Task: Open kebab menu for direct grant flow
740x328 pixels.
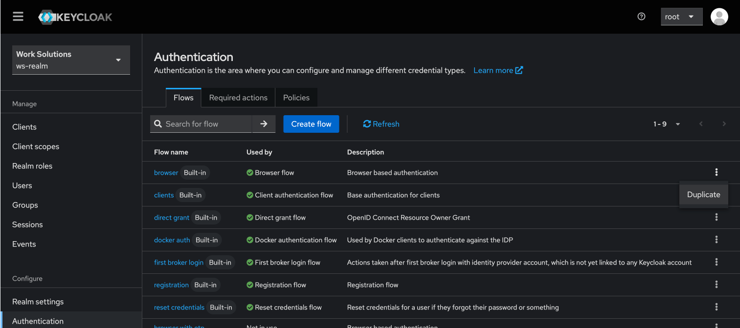Action: 716,217
